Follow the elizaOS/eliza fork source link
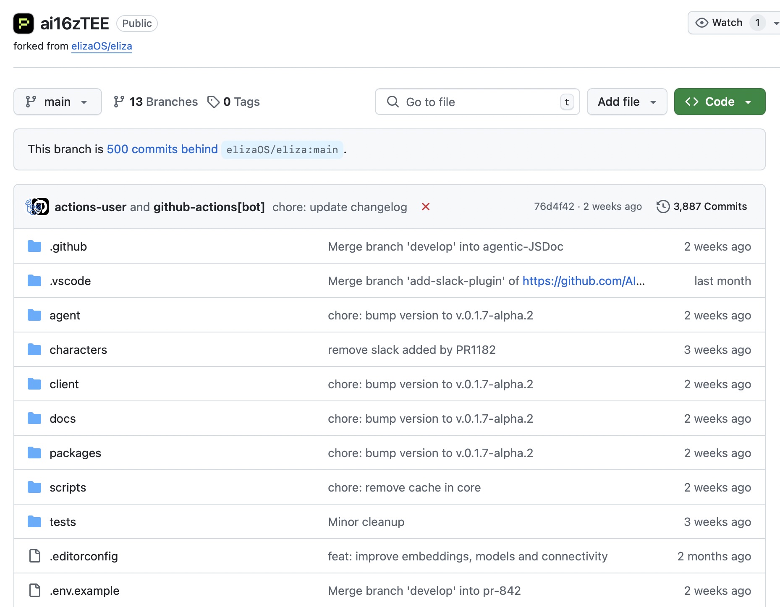Screen dimensions: 780x607 102,46
